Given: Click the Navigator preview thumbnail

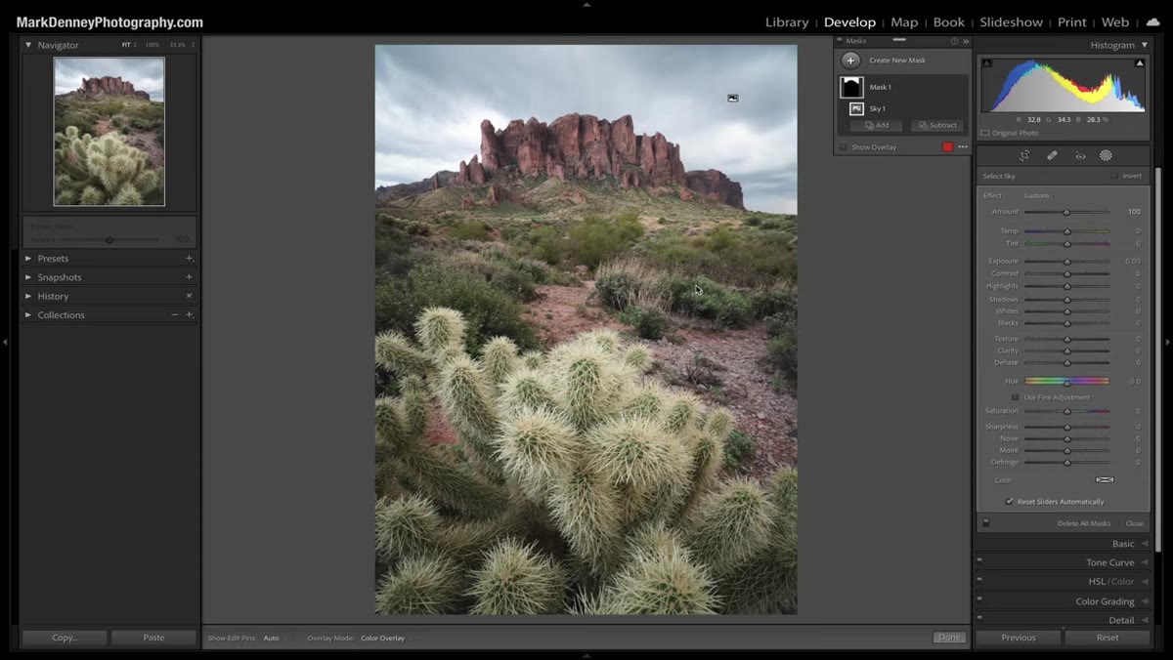Looking at the screenshot, I should pyautogui.click(x=109, y=131).
